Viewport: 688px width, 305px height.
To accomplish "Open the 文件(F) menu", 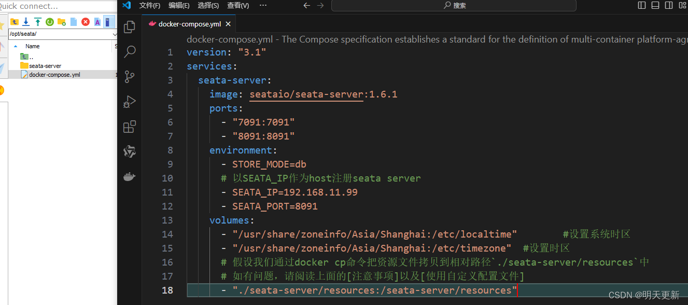I will pyautogui.click(x=150, y=5).
